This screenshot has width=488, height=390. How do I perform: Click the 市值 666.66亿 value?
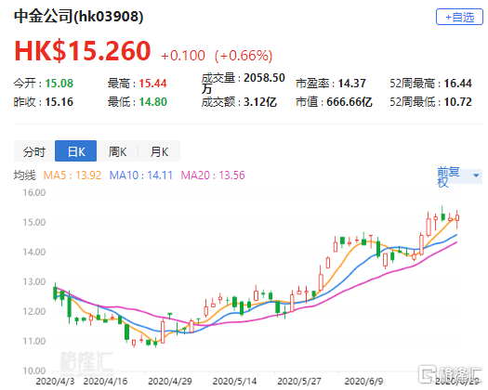350,102
